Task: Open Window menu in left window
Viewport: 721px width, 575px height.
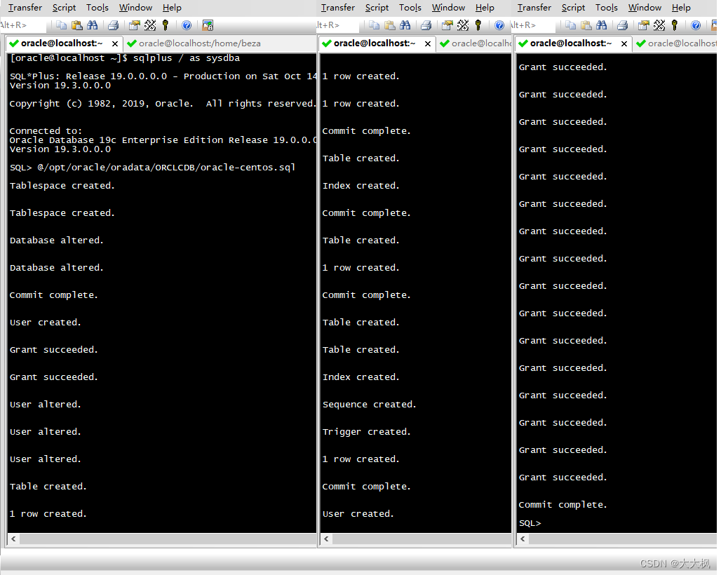Action: pyautogui.click(x=135, y=8)
